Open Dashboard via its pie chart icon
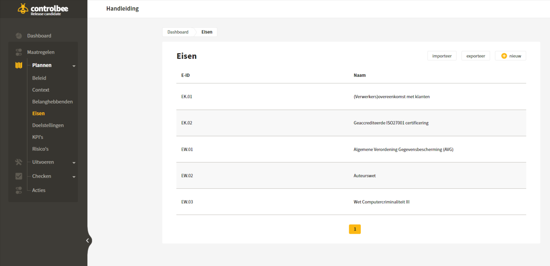This screenshot has height=266, width=550. [19, 36]
